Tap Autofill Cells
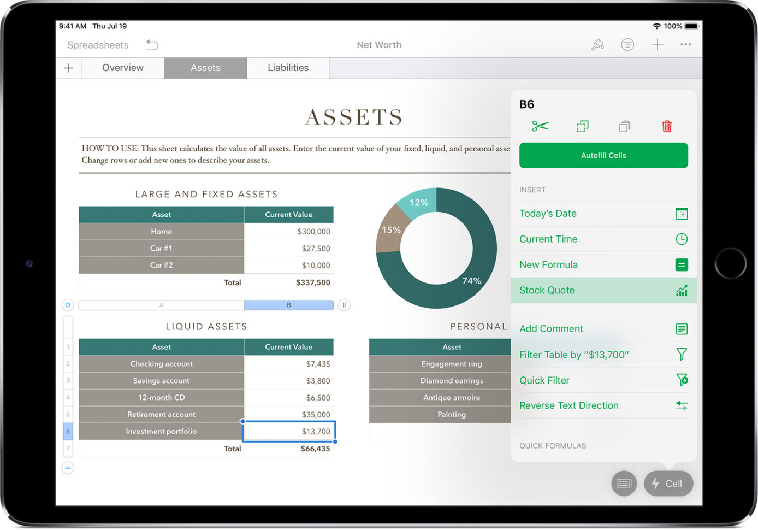 pos(603,155)
